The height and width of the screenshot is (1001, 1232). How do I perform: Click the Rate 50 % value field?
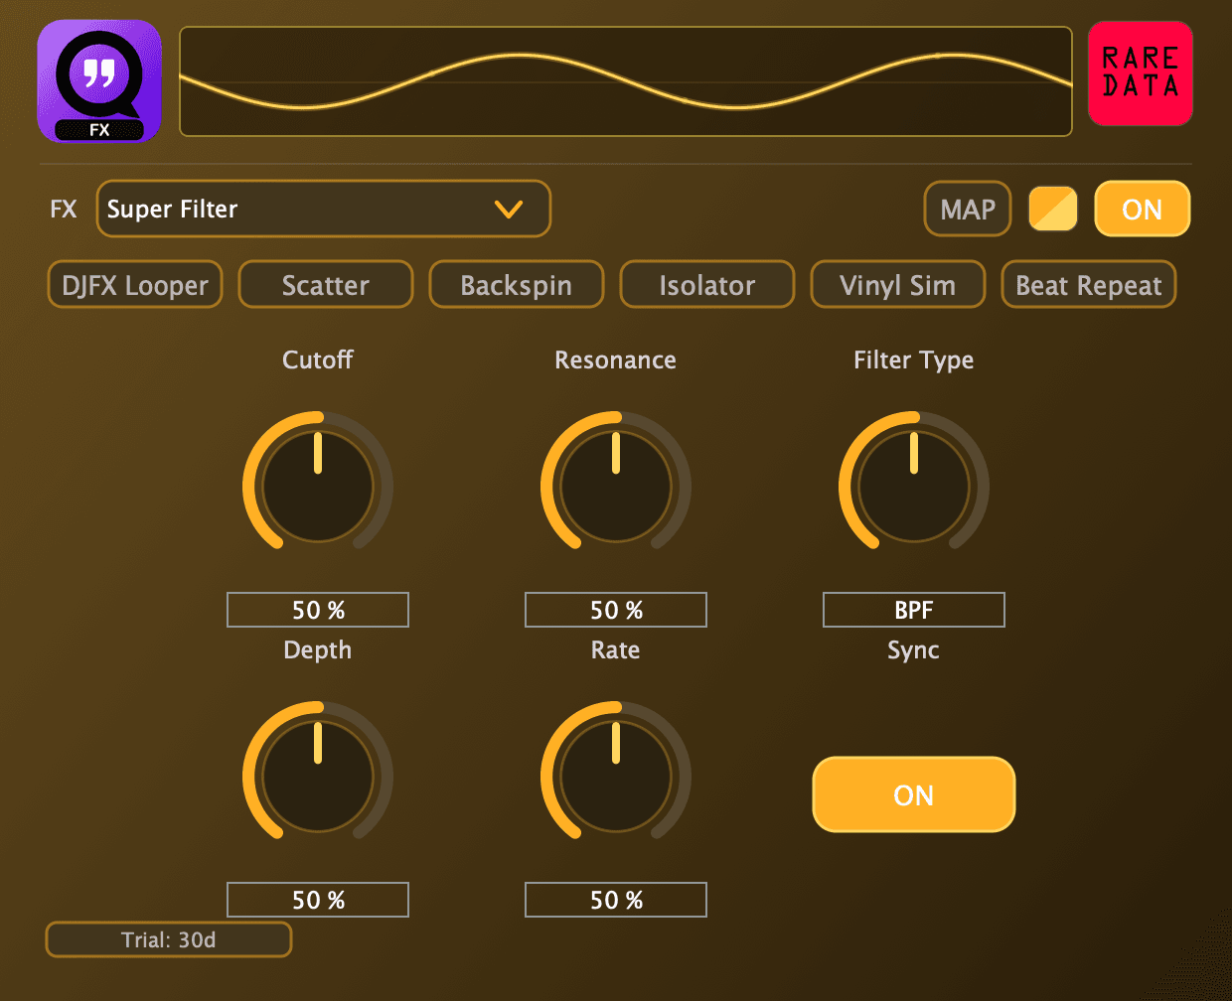(616, 900)
